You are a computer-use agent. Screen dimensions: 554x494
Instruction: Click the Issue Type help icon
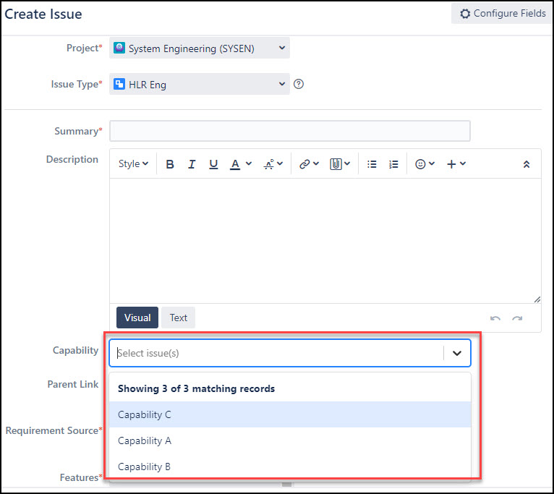click(x=299, y=84)
